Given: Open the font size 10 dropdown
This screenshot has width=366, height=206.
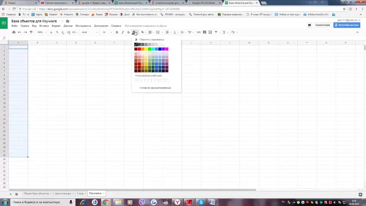Looking at the screenshot, I should click(x=107, y=32).
